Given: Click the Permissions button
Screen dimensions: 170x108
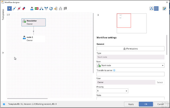Looking at the screenshot, I should [x=130, y=49].
